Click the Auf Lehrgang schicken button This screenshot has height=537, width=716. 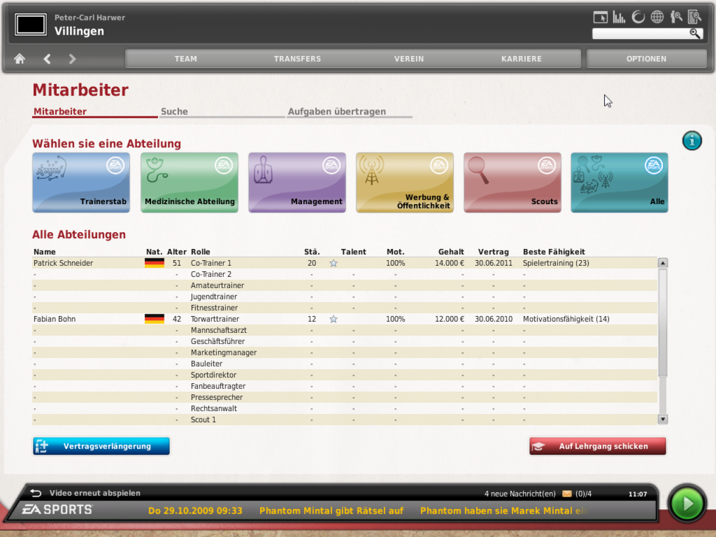[597, 446]
